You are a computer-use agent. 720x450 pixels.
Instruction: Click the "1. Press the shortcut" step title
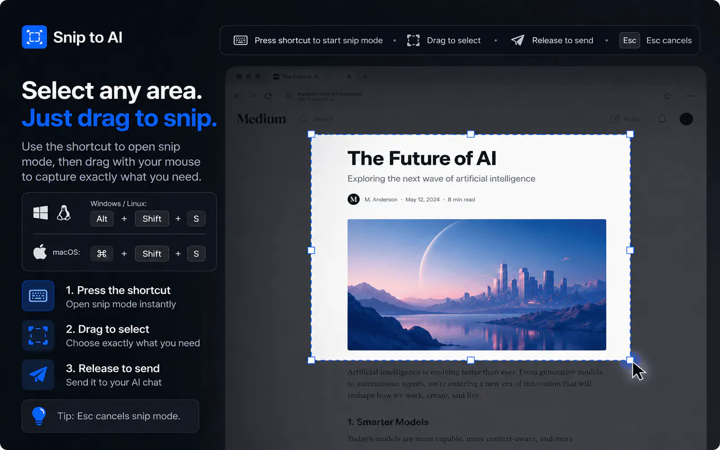point(118,290)
